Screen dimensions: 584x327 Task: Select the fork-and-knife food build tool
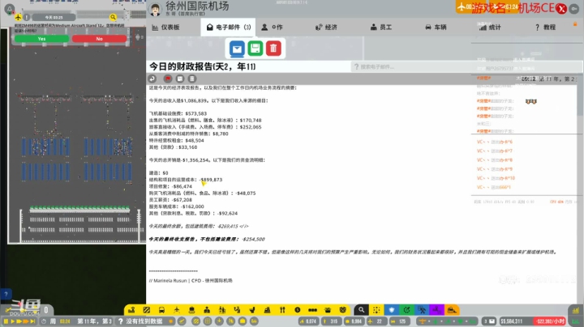pos(282,310)
